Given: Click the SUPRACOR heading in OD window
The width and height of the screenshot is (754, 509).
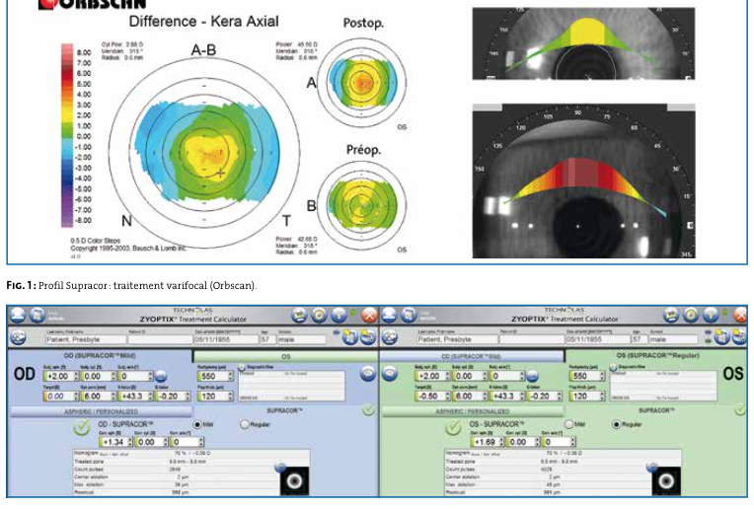Looking at the screenshot, I should (x=284, y=411).
